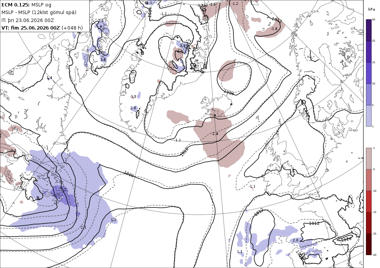Click the "1.2" value in the Atlantic
The image size is (380, 268).
click(x=113, y=219)
